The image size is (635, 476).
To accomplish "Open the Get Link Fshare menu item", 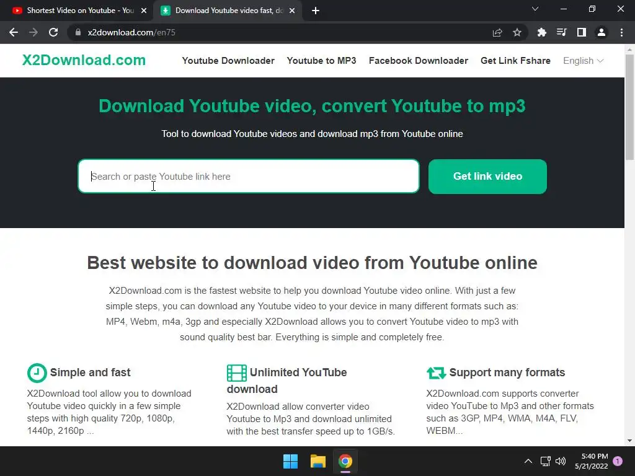I will click(515, 61).
